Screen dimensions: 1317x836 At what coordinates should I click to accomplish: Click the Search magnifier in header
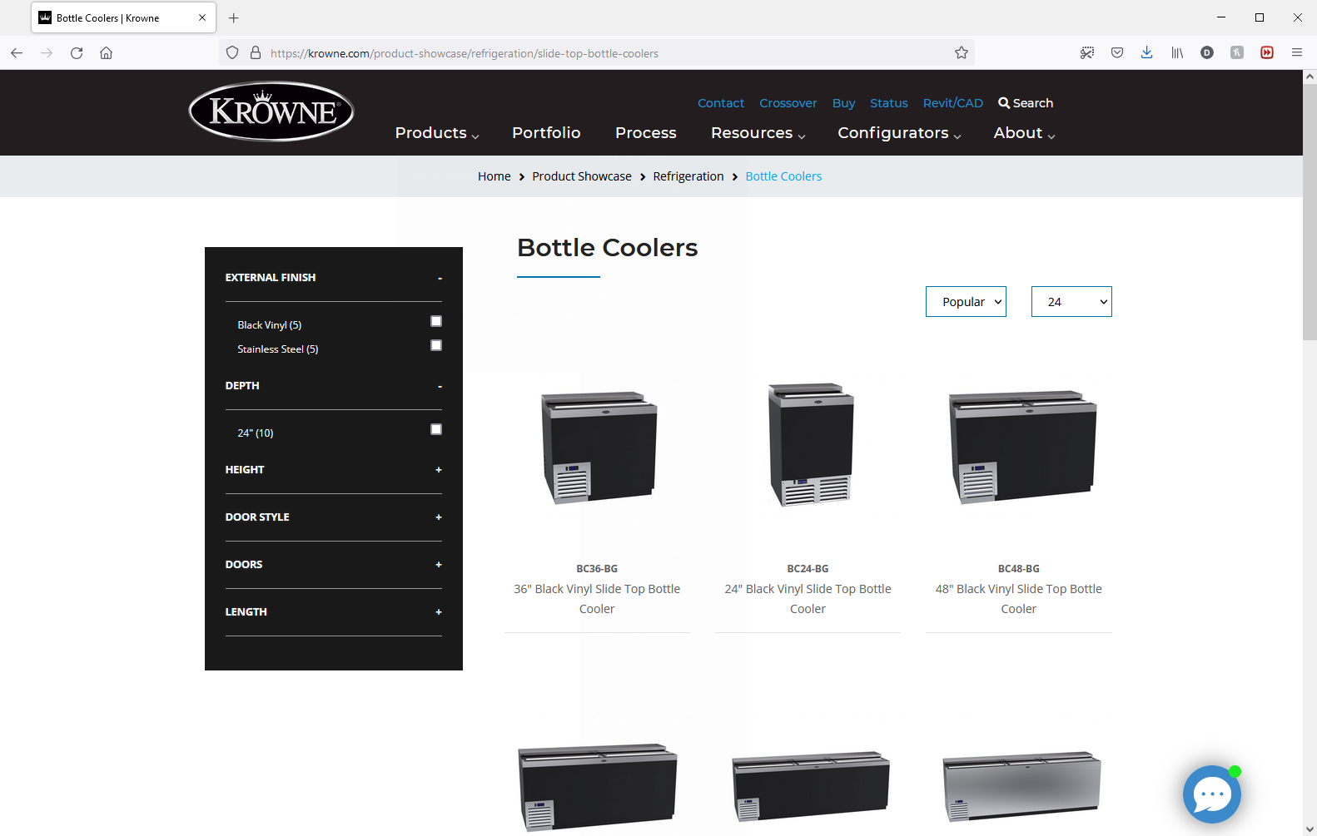click(1026, 103)
